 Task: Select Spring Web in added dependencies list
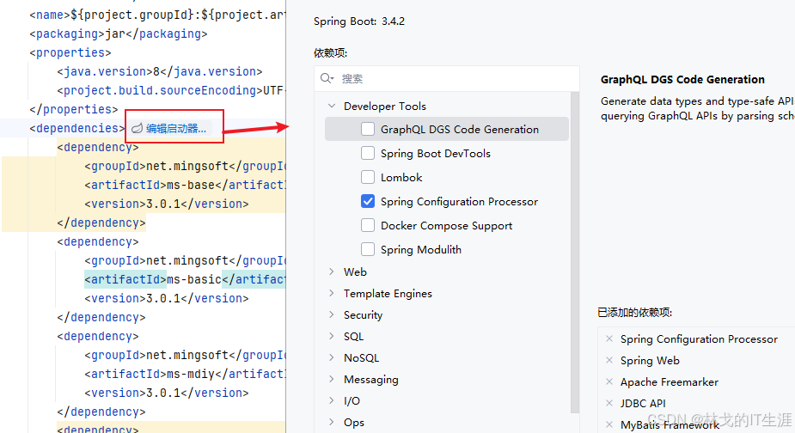[x=650, y=361]
